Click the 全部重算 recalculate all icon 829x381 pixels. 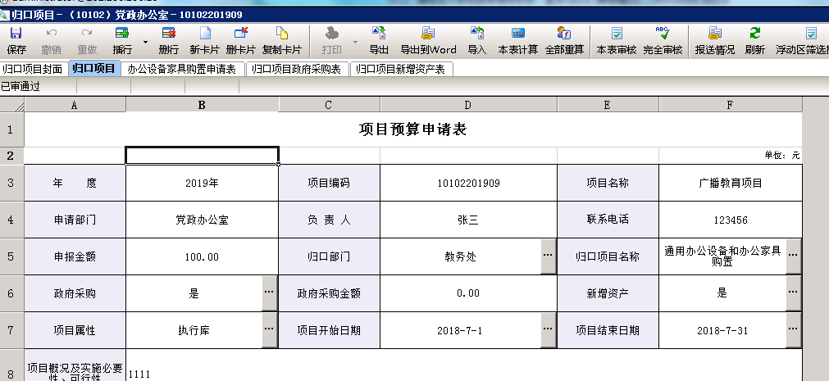564,40
